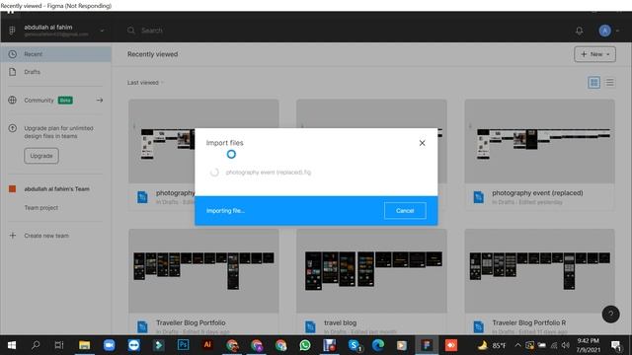Open the travel blog thumbnail
This screenshot has height=355, width=632.
tap(371, 271)
